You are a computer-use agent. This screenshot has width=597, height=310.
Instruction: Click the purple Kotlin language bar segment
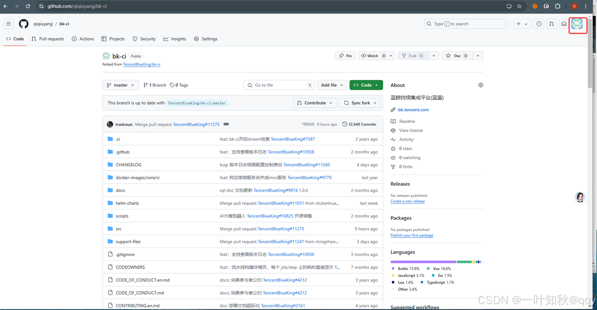423,262
